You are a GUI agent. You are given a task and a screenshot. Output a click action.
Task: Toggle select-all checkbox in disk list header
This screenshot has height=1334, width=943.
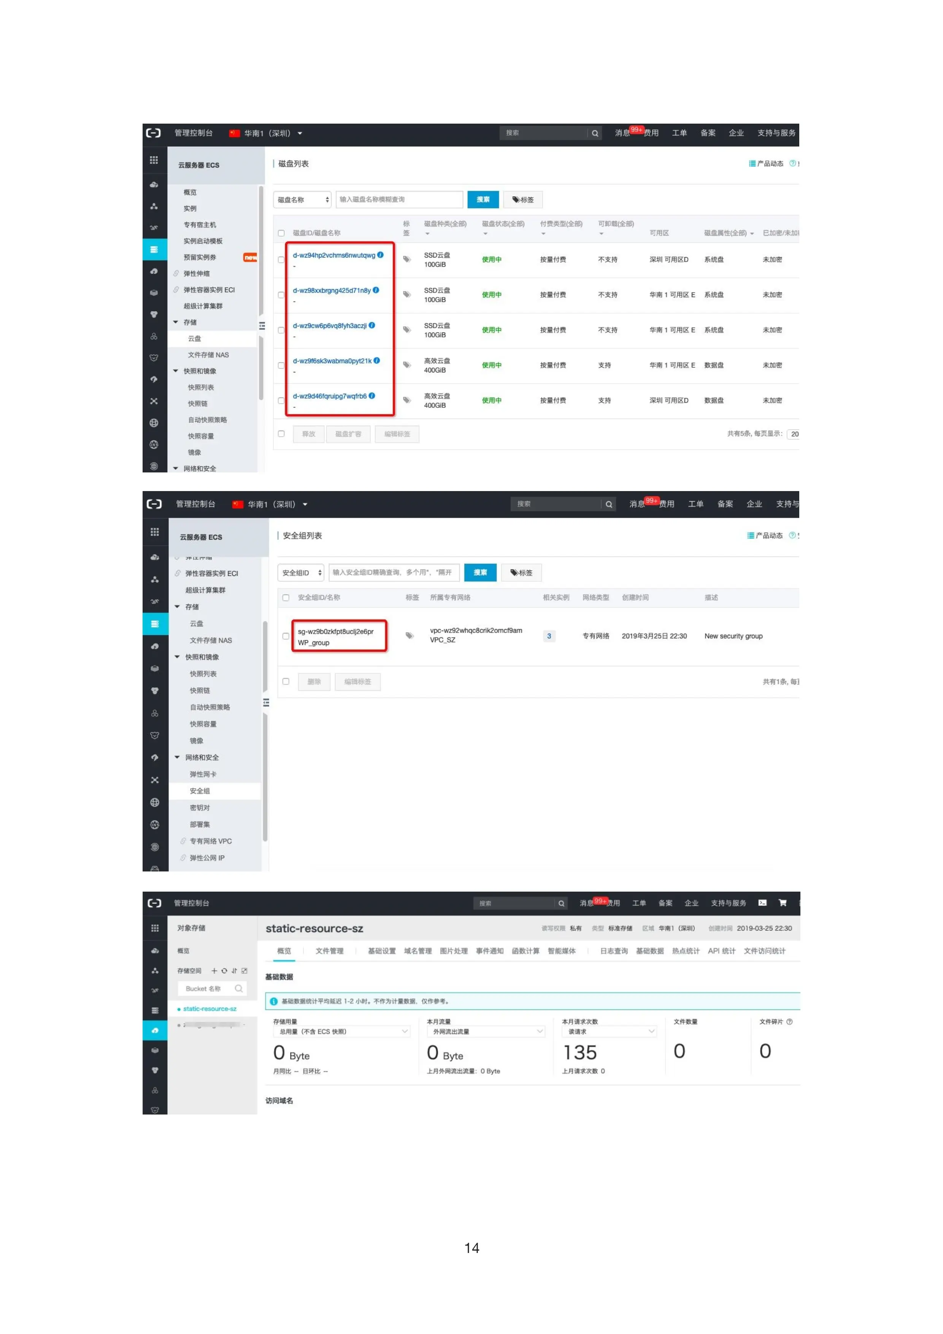pyautogui.click(x=281, y=233)
